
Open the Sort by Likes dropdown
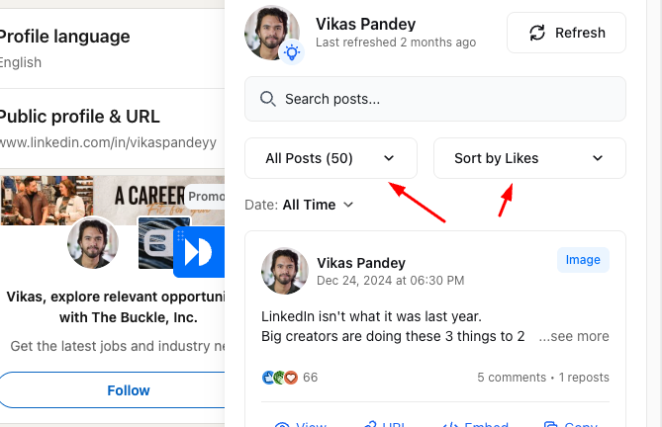pos(529,158)
